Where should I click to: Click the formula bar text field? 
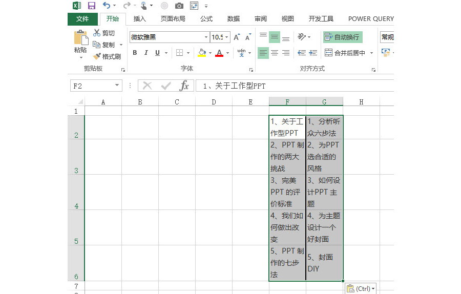tap(295, 86)
